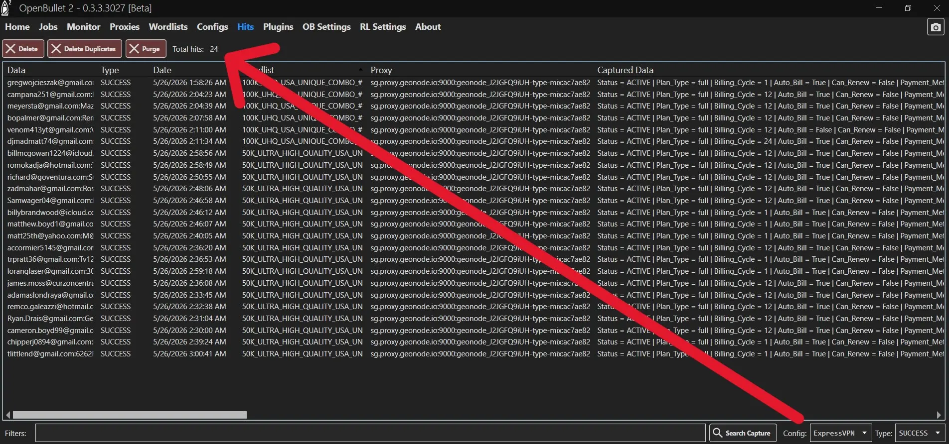
Task: Select the hit dated 5/26/2026 2:58:56 AM
Action: pos(474,153)
